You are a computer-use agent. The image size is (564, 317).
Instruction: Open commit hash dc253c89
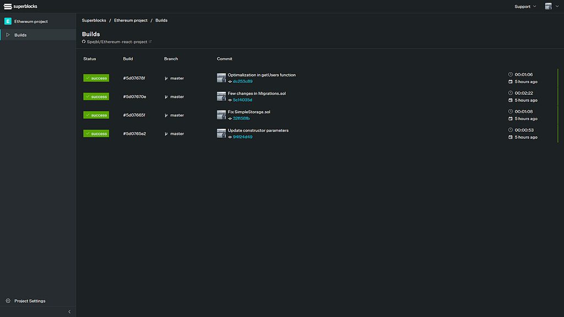pos(242,81)
